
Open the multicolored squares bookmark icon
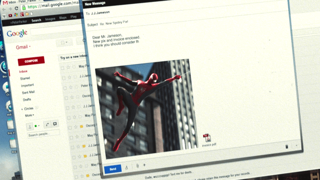16,15
